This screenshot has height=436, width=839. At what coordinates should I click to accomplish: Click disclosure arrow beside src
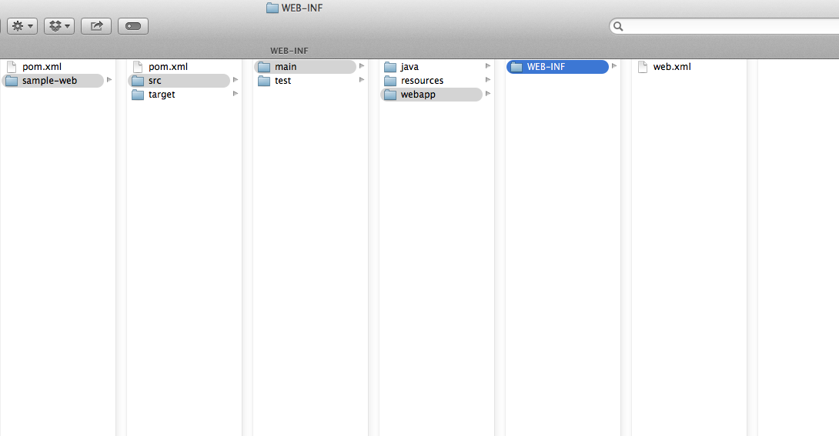coord(236,80)
